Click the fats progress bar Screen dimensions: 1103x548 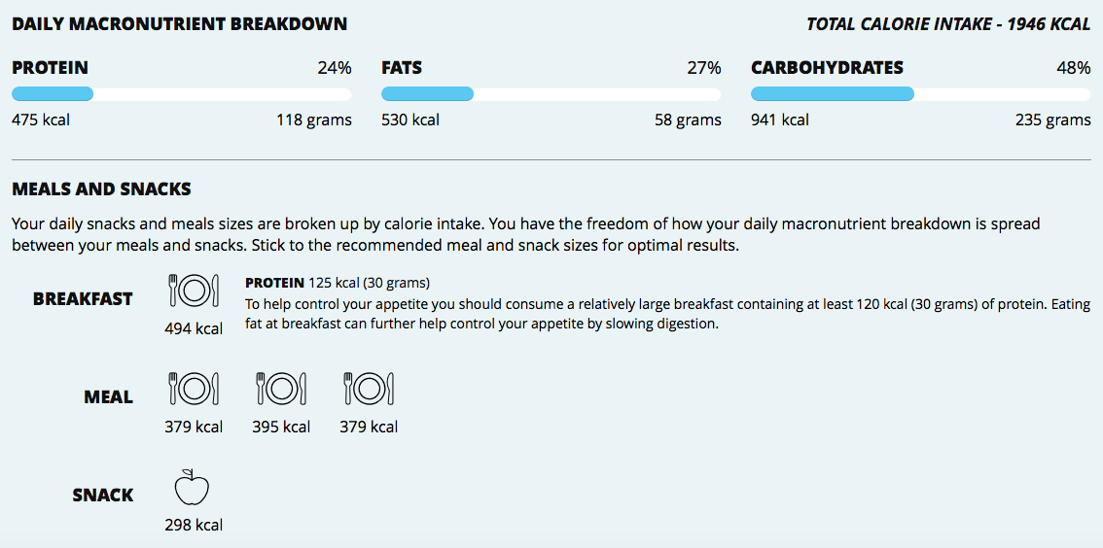pos(551,94)
